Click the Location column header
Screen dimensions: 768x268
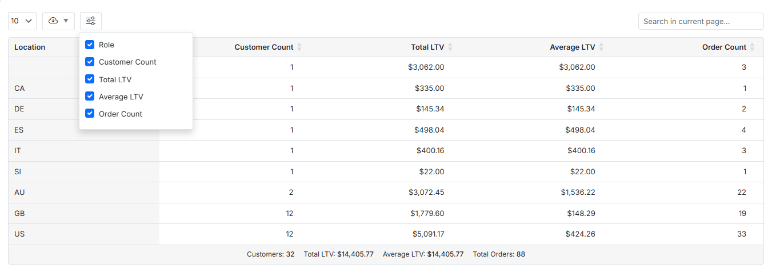click(x=30, y=47)
